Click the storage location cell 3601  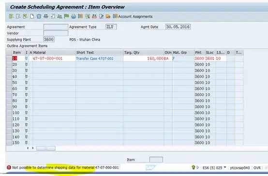point(210,58)
